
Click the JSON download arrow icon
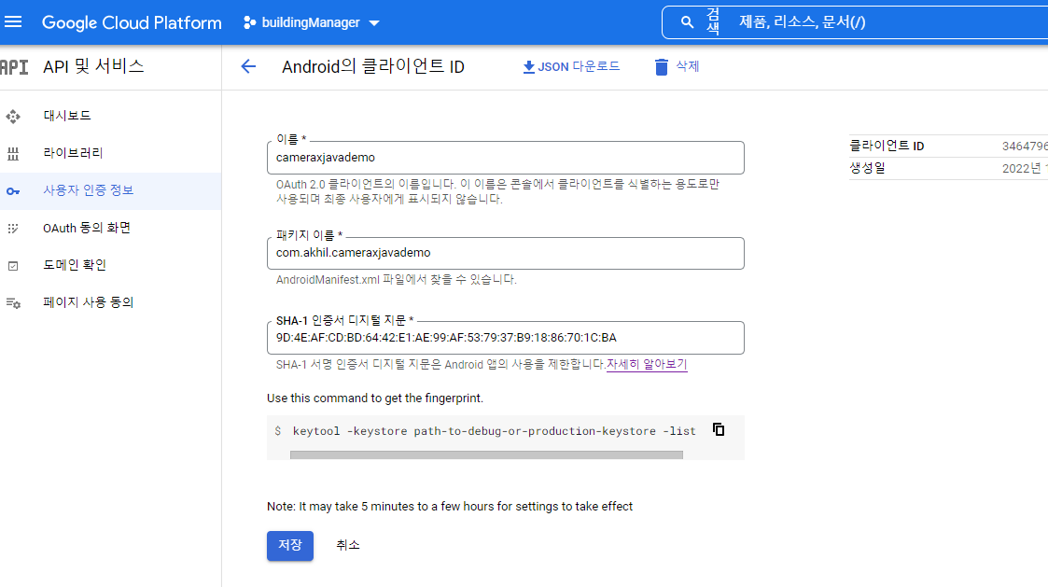click(528, 67)
